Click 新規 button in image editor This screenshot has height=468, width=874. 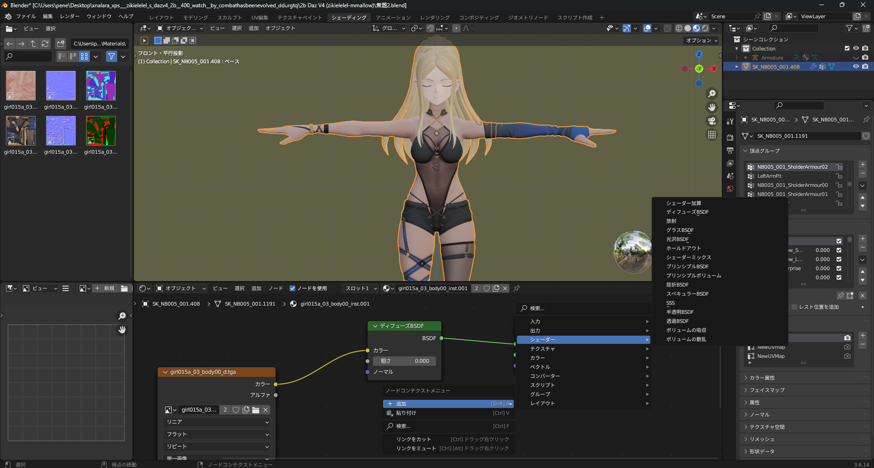105,288
